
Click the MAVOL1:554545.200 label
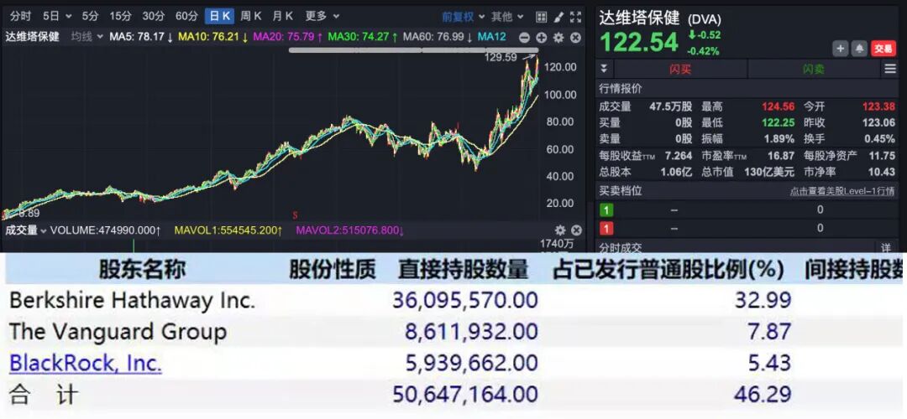click(228, 230)
